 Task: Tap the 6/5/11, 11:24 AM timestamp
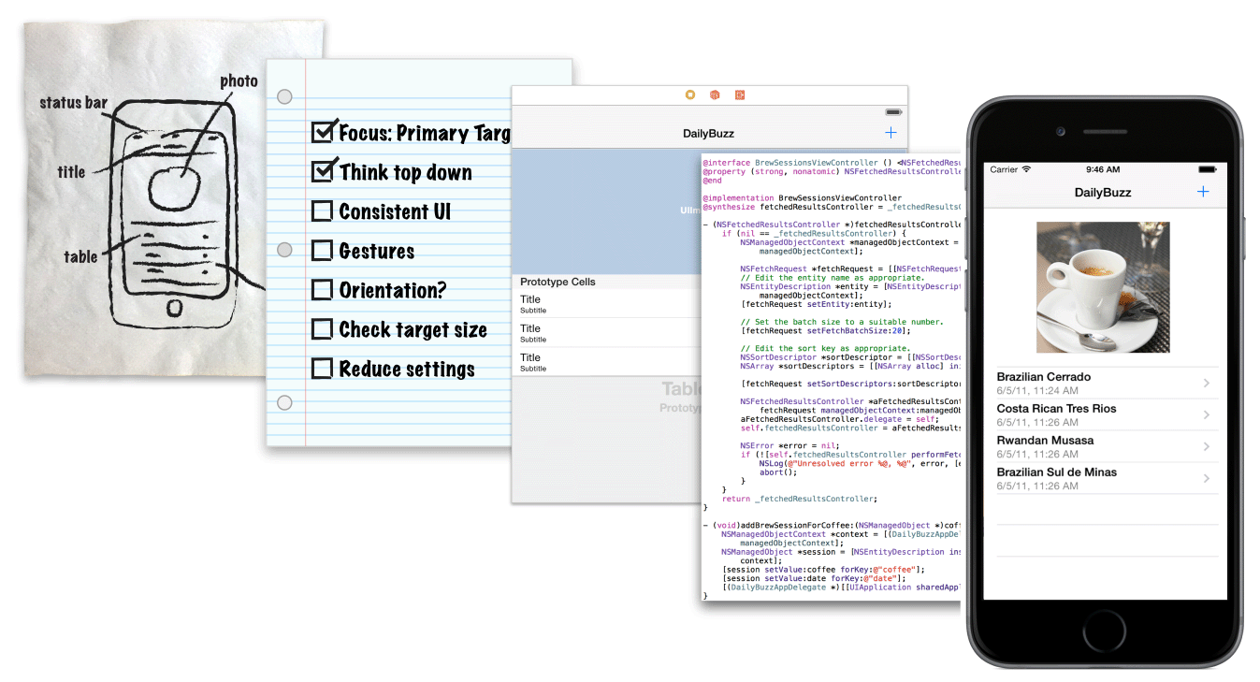(x=1037, y=391)
